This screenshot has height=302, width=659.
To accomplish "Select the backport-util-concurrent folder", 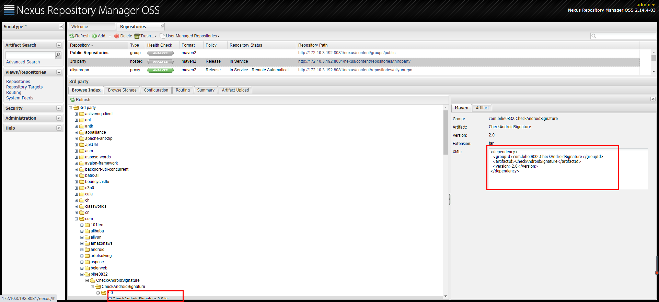I will [107, 170].
